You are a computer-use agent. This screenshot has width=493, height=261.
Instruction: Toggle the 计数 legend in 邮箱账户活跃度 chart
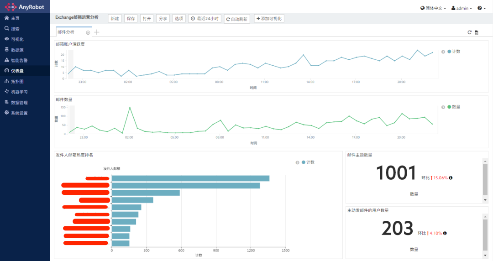pos(454,52)
